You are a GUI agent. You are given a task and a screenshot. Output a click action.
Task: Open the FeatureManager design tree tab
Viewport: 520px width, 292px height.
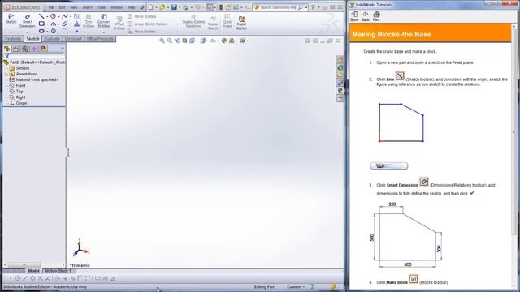tap(6, 49)
